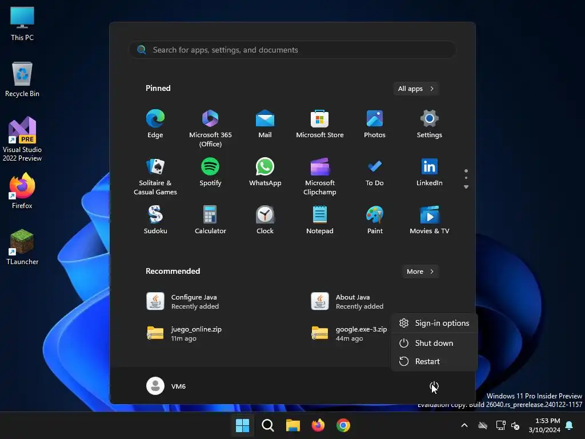This screenshot has width=585, height=439.
Task: Open taskbar Search icon
Action: [x=267, y=425]
